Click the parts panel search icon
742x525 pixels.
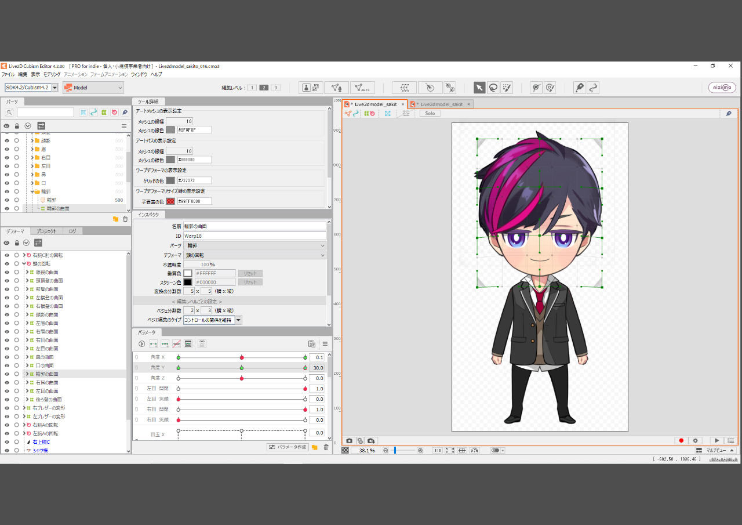click(9, 112)
